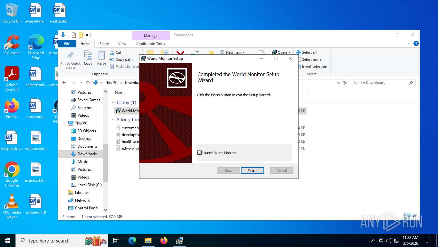Click the Refresh address bar button
Image resolution: width=438 pixels, height=247 pixels.
coord(344,83)
